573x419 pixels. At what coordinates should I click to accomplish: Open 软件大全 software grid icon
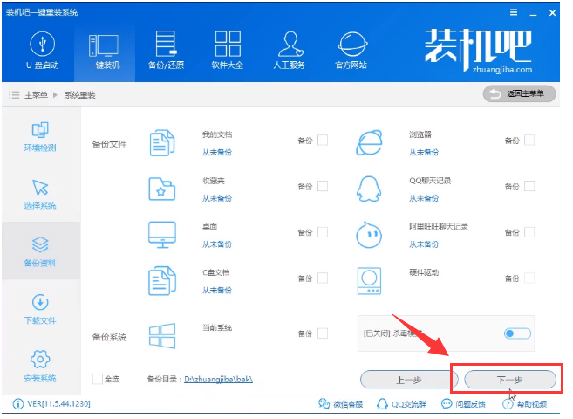tap(227, 44)
